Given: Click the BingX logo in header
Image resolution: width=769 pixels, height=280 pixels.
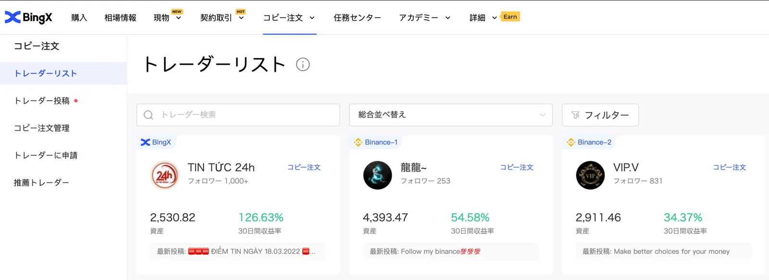Looking at the screenshot, I should click(x=28, y=17).
